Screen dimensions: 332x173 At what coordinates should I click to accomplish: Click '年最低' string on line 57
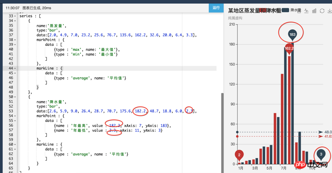(x=80, y=130)
